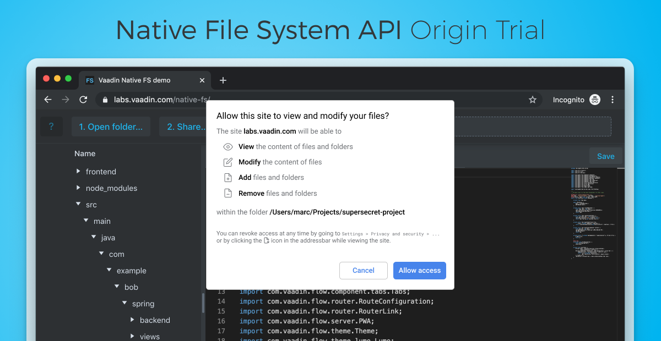Click the add-file icon beside Add
Viewport: 661px width, 341px height.
pos(228,178)
